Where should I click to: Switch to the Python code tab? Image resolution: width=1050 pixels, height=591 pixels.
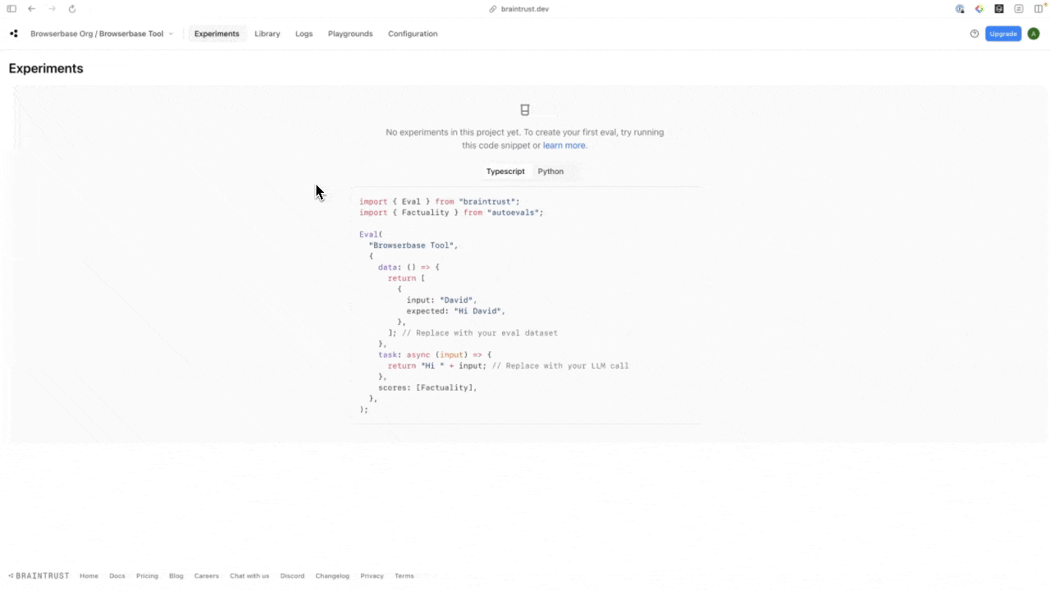[550, 172]
